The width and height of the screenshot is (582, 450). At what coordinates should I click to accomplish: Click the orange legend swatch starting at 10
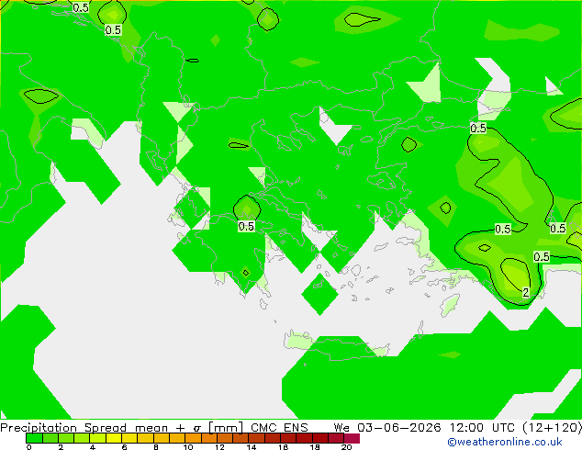193,438
